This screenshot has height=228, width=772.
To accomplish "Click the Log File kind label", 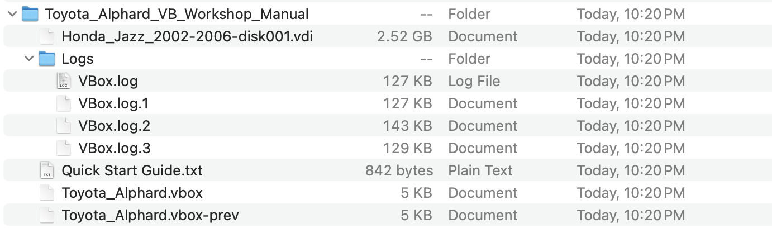I will click(x=474, y=81).
